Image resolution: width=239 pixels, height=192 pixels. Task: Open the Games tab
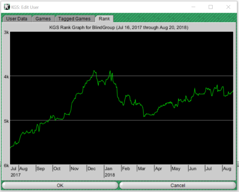(x=43, y=19)
